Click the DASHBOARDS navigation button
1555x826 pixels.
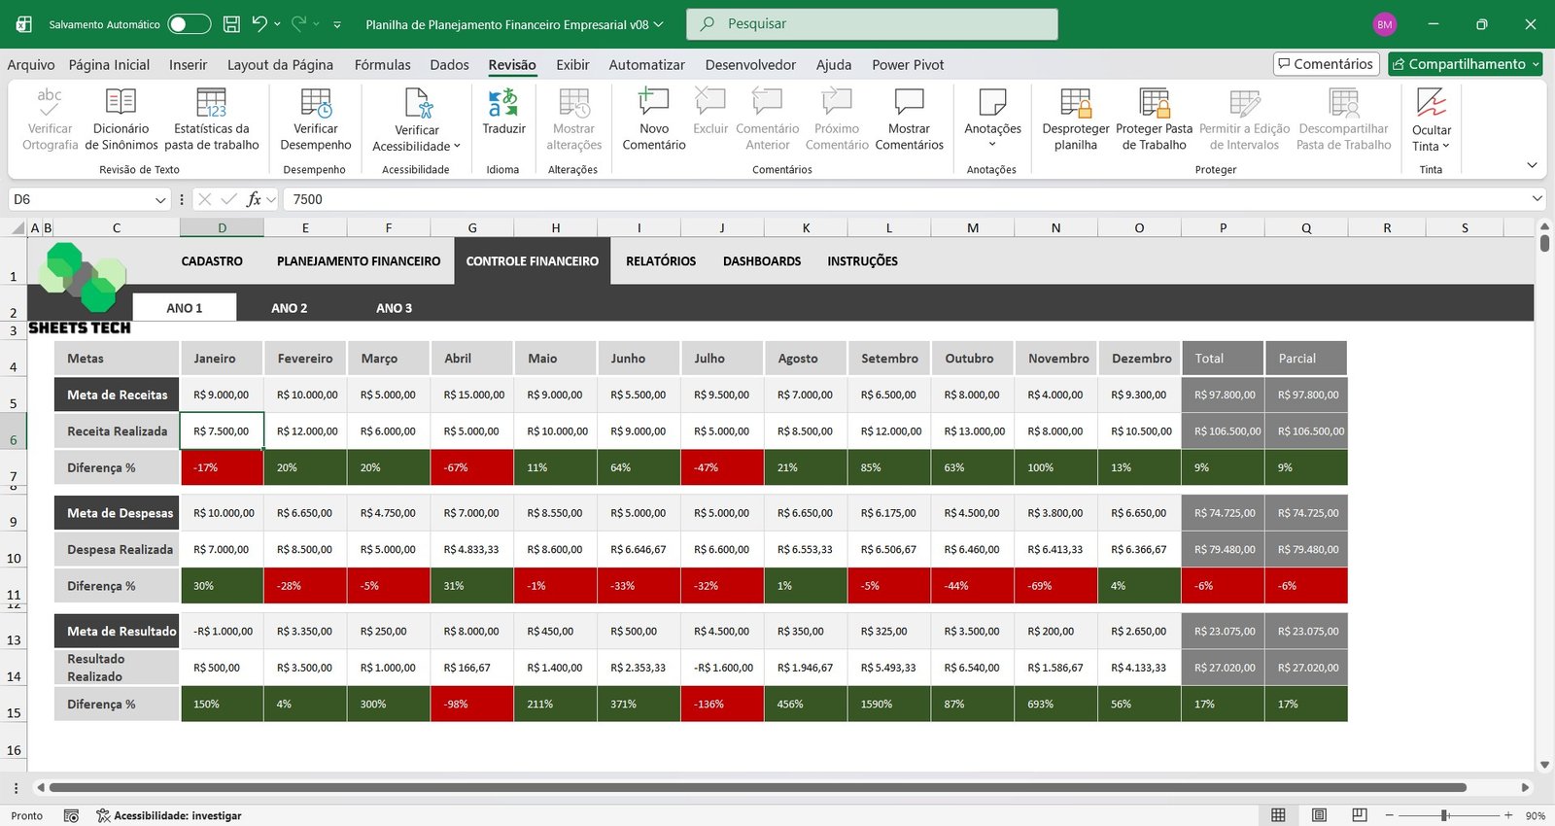tap(762, 261)
